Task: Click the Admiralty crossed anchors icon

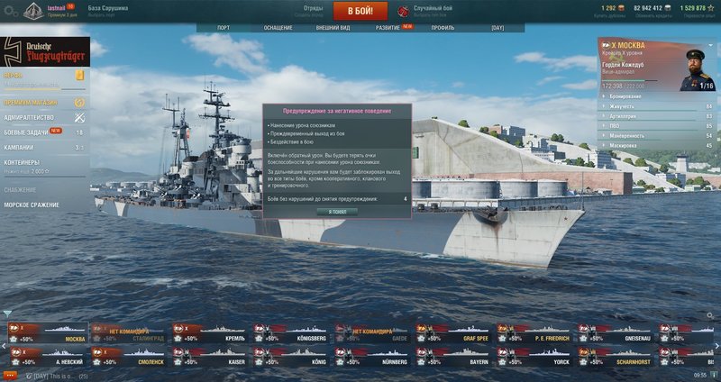Action: pos(79,118)
